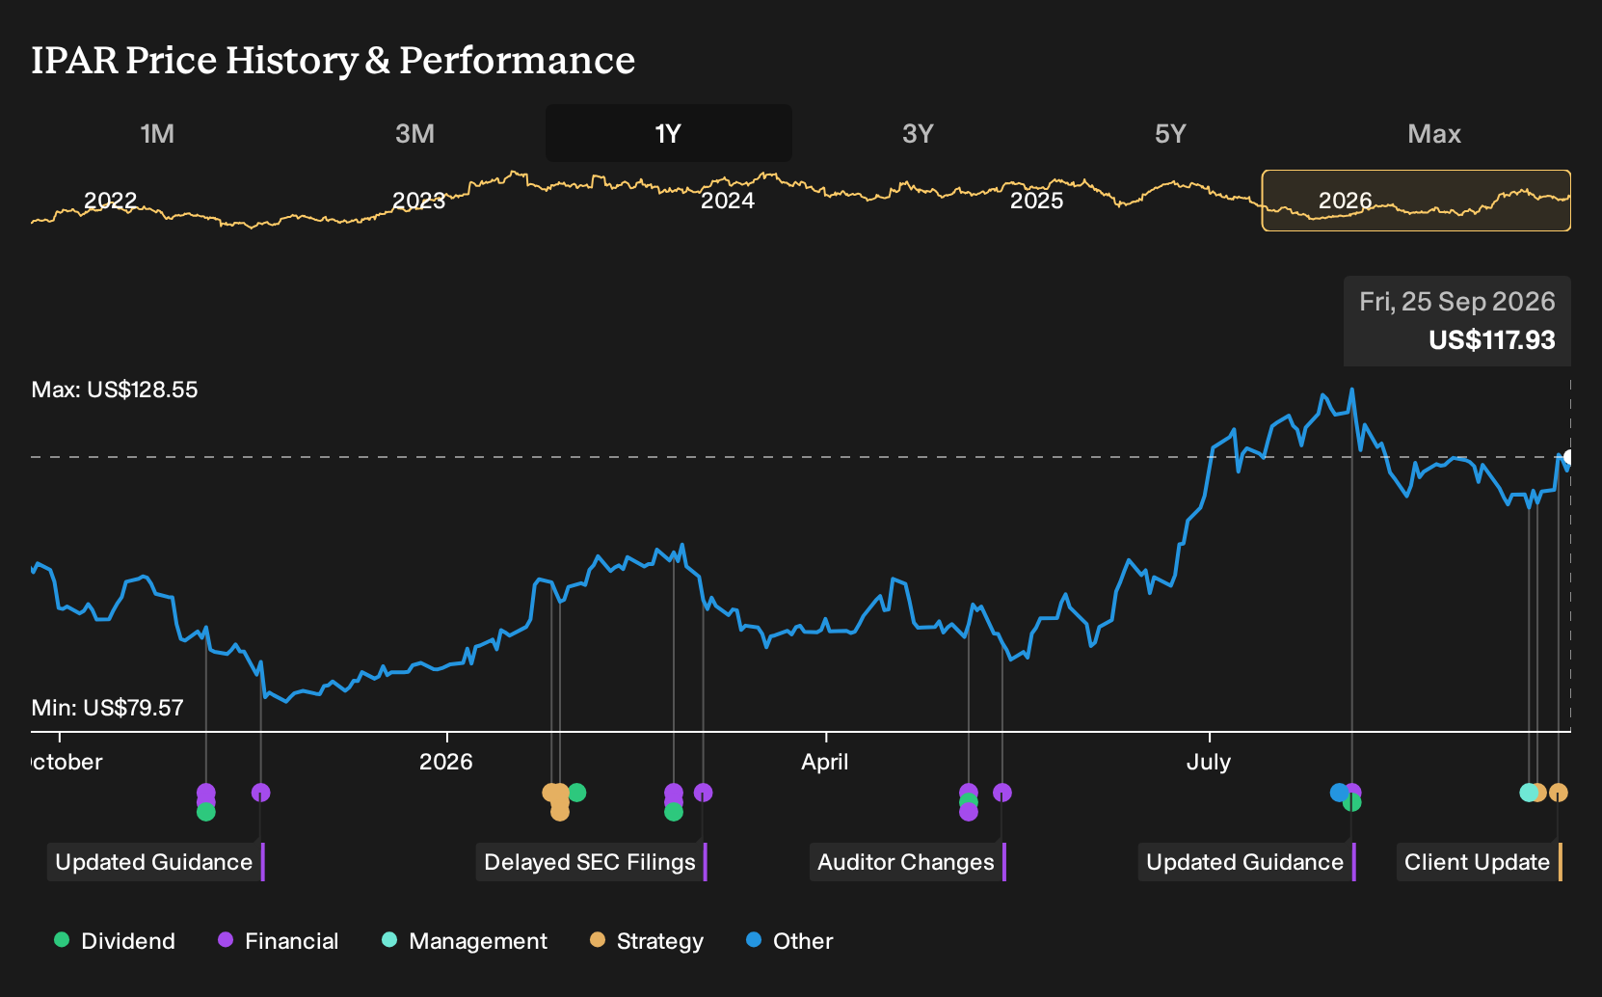Click the 2022 label in overview chart

click(x=110, y=201)
